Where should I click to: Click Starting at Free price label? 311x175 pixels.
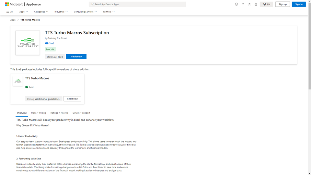(55, 57)
